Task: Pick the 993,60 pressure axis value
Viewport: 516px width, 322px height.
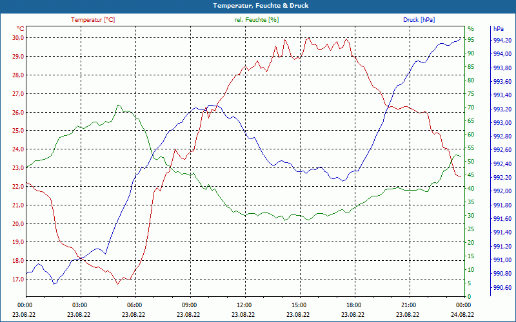Action: click(503, 82)
